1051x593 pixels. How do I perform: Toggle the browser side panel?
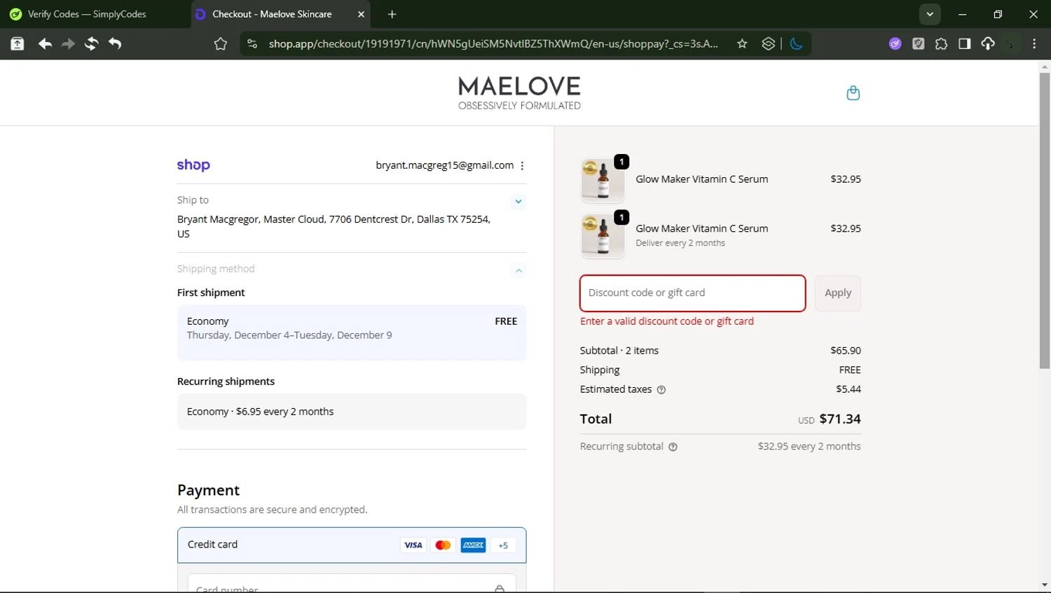[x=964, y=44]
